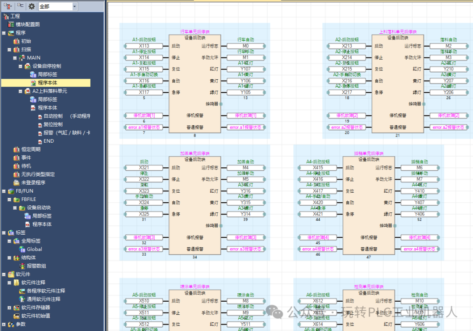Image resolution: width=473 pixels, height=331 pixels.
Task: Open 各程序软元件注释
Action: [46, 291]
